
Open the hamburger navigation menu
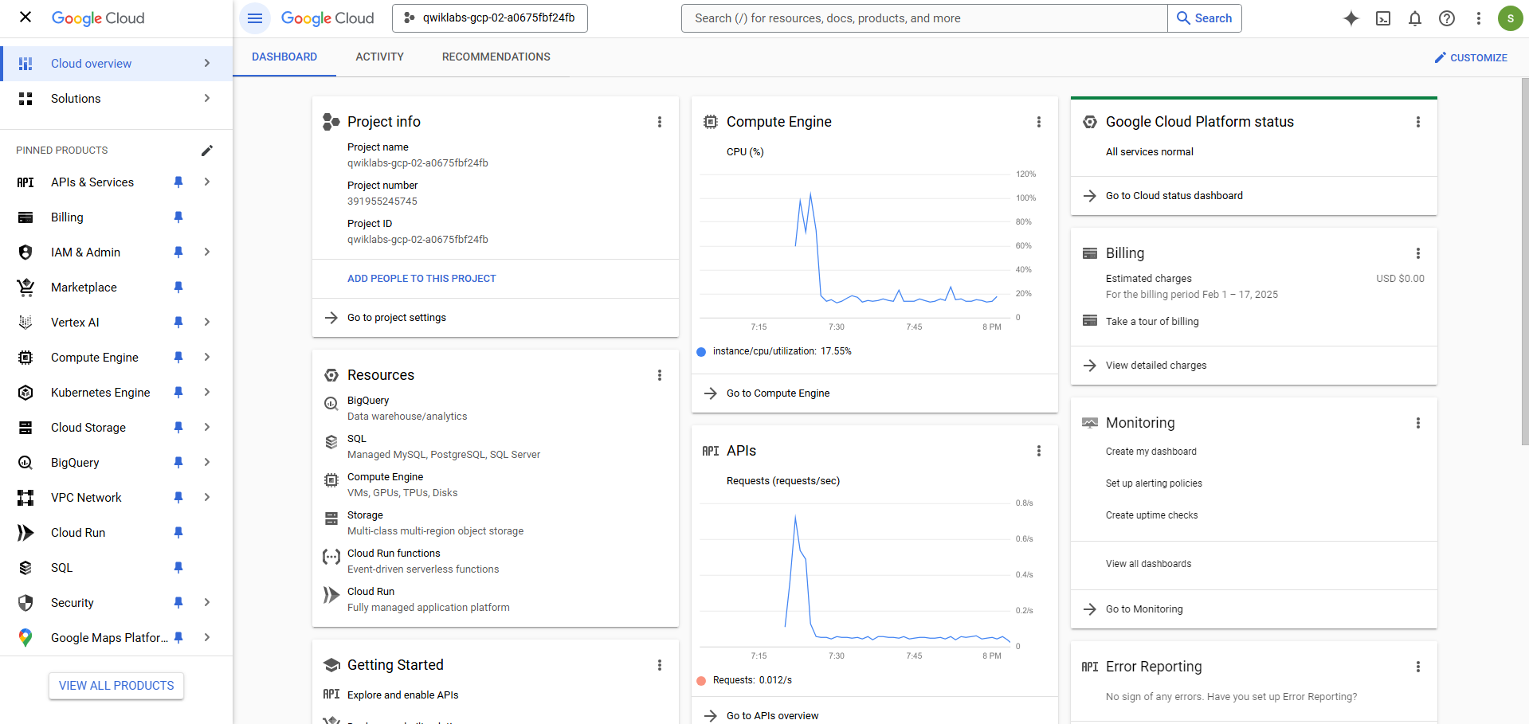[x=255, y=18]
